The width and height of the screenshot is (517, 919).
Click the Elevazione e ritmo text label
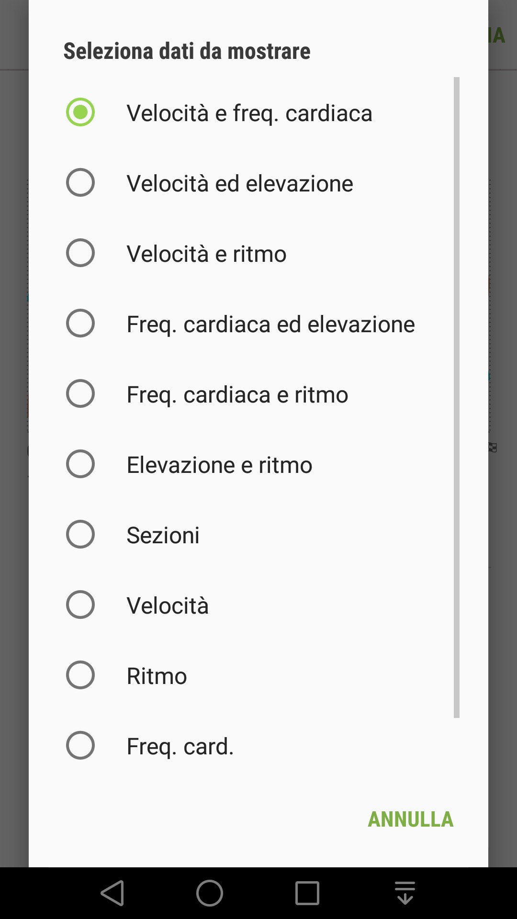point(219,465)
